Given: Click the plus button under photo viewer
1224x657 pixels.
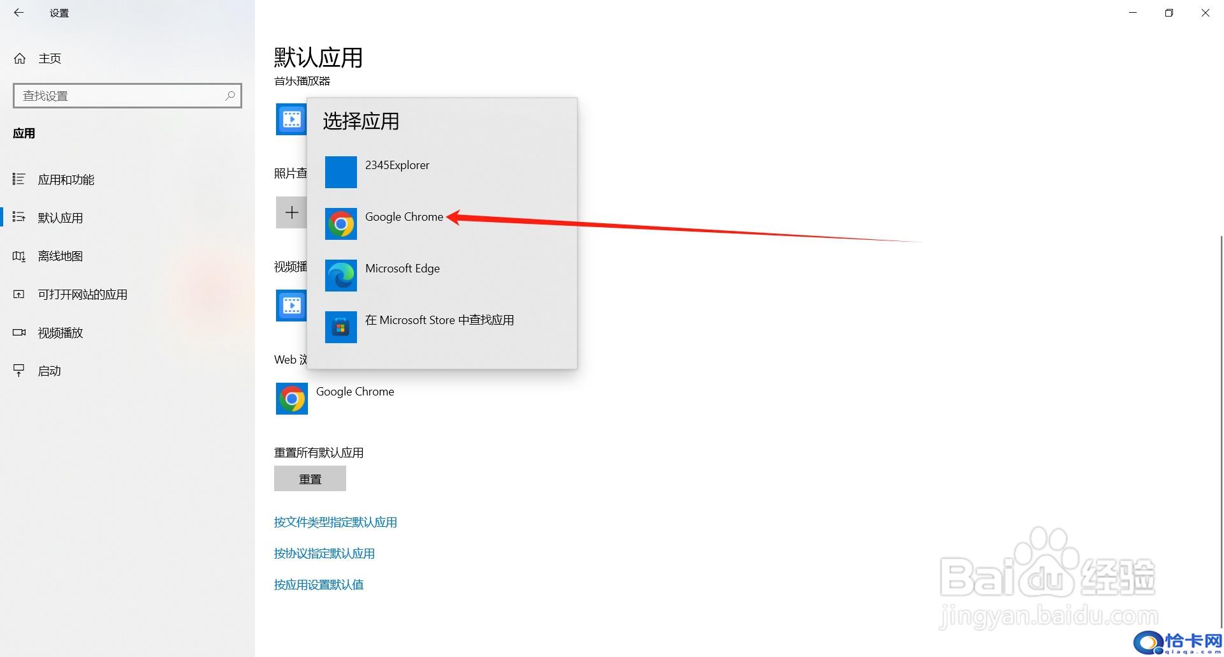Looking at the screenshot, I should click(291, 212).
